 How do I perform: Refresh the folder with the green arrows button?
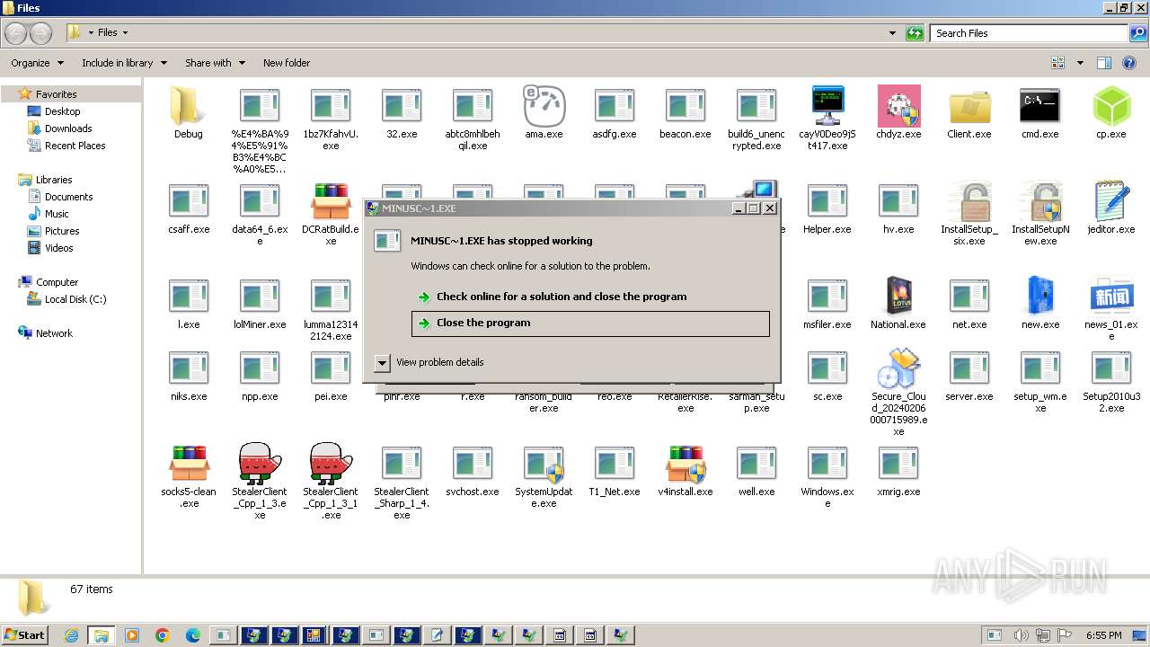[915, 33]
